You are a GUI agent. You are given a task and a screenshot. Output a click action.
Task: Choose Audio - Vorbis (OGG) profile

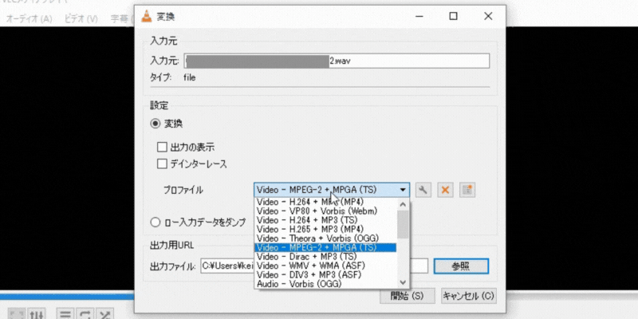pos(325,284)
